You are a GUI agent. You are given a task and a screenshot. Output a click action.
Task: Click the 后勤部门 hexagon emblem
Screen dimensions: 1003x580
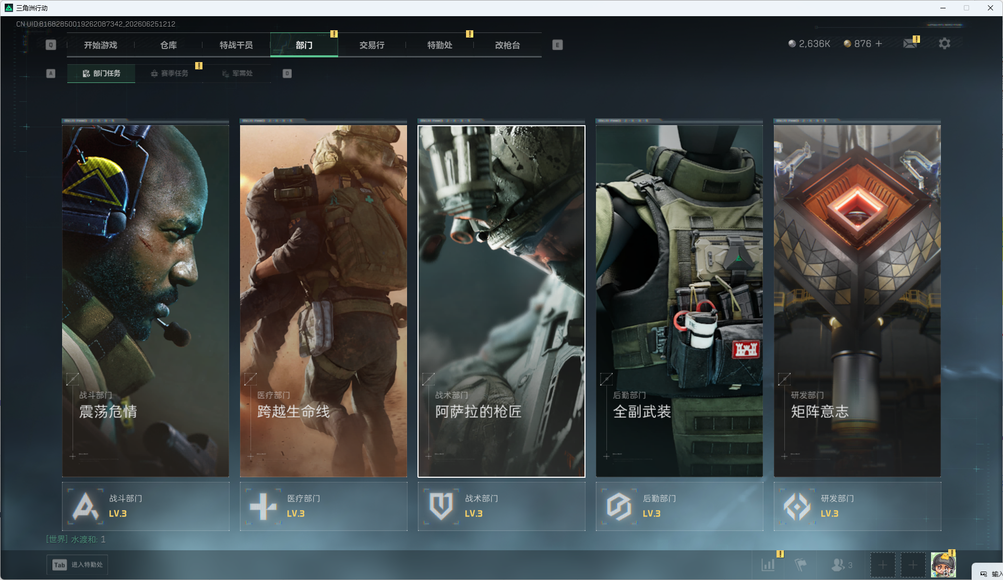point(619,506)
